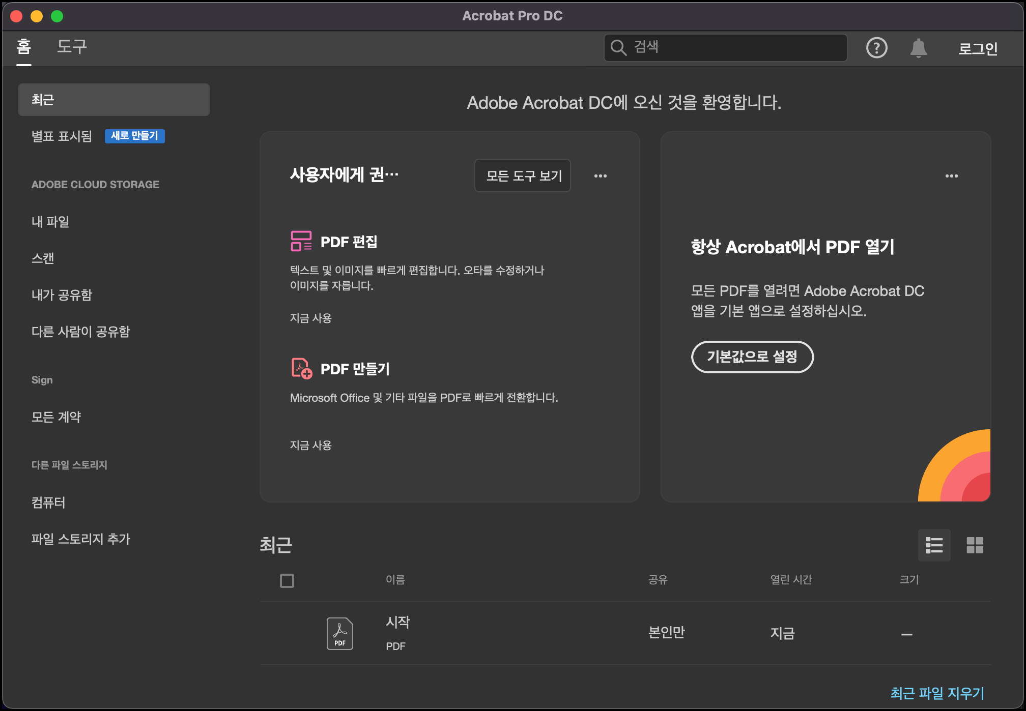The height and width of the screenshot is (711, 1026).
Task: Switch 최근 section to list view
Action: click(x=934, y=545)
